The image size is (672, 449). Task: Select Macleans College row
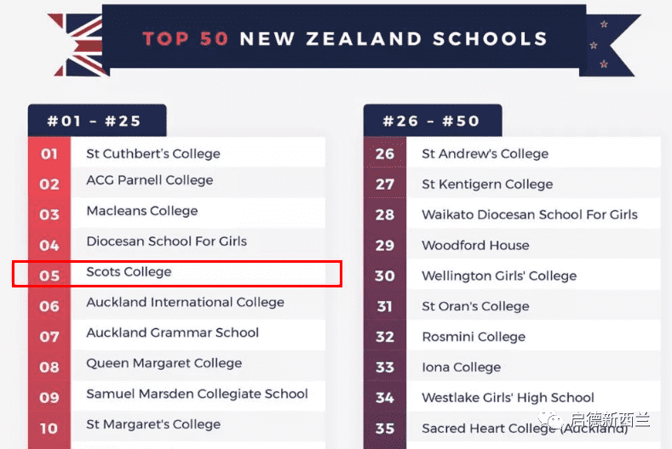click(142, 211)
